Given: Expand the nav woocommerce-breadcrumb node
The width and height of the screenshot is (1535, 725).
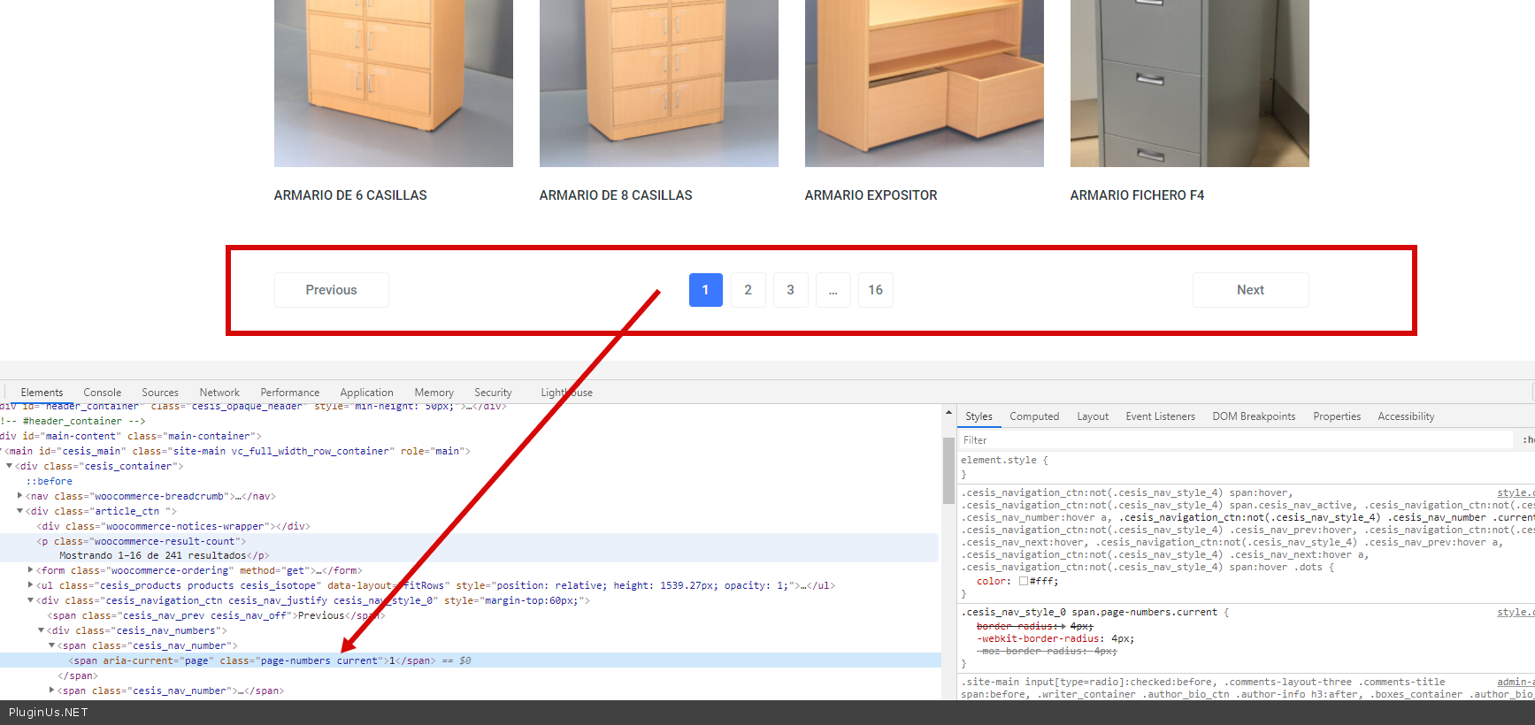Looking at the screenshot, I should click(19, 496).
